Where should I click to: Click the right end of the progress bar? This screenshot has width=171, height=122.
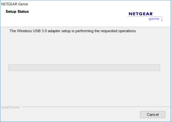158,68
